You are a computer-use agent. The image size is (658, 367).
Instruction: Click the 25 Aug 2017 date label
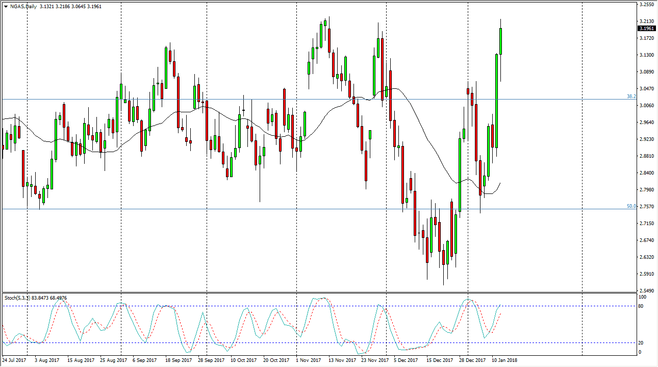(113, 360)
